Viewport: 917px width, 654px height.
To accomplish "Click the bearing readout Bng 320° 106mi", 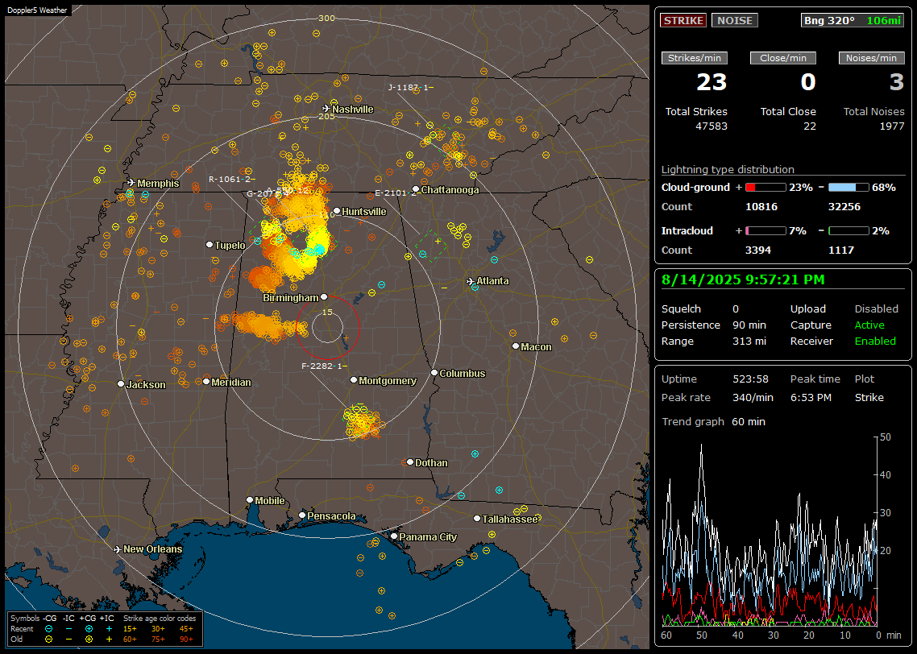I will point(852,20).
